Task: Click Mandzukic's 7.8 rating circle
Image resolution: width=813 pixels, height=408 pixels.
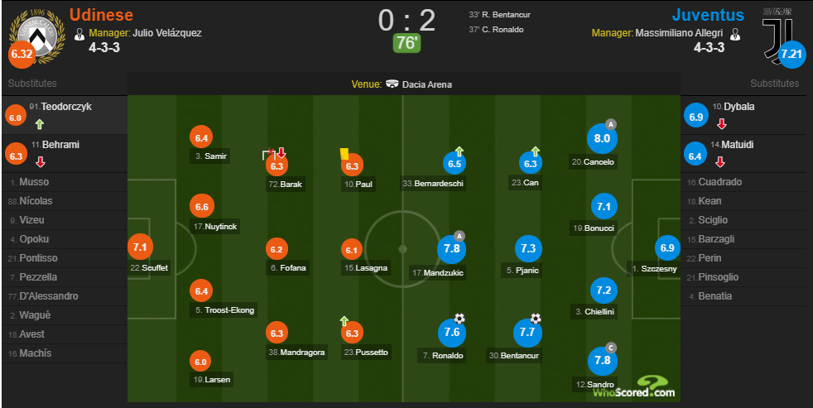Action: tap(451, 249)
